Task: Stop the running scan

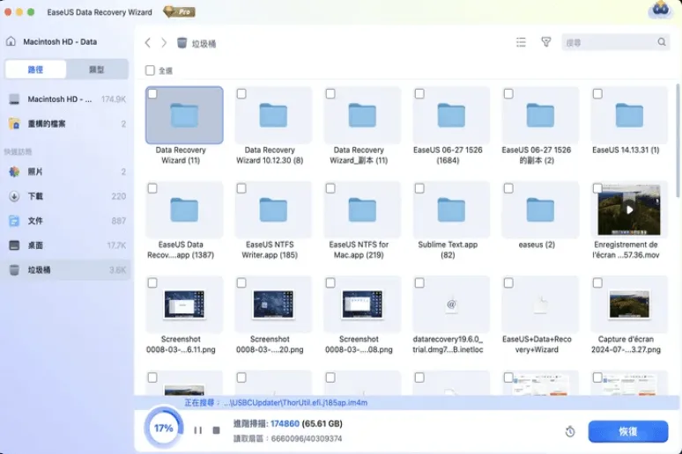Action: click(x=216, y=430)
